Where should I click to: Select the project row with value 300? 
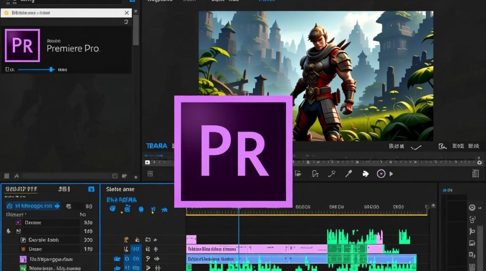pos(50,240)
